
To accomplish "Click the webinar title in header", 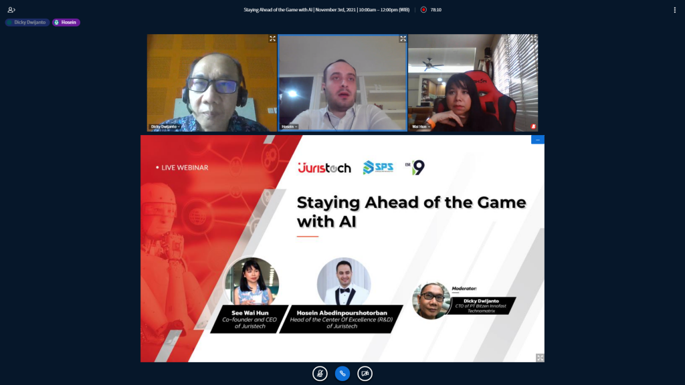I will (327, 10).
